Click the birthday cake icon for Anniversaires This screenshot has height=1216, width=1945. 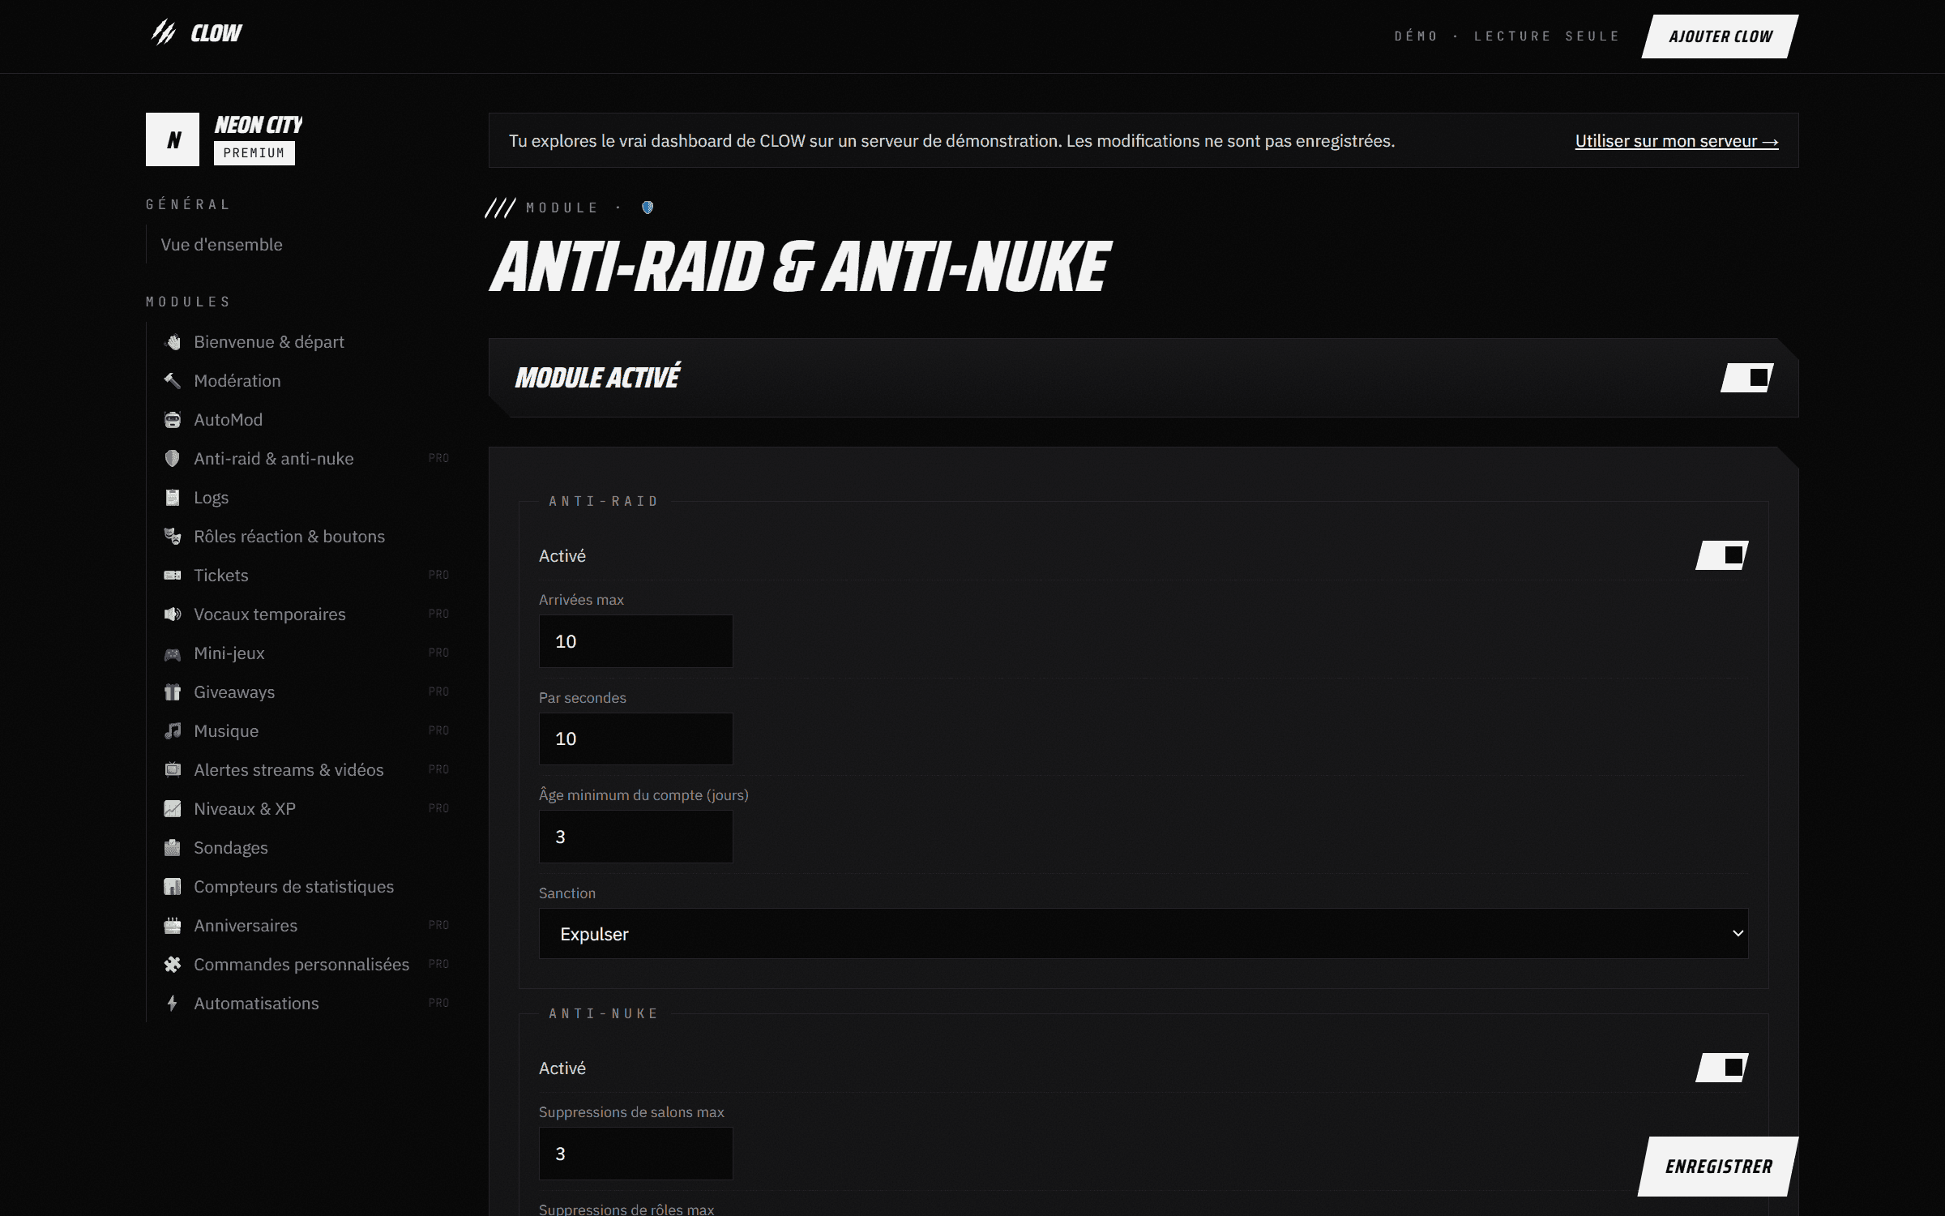pyautogui.click(x=172, y=926)
